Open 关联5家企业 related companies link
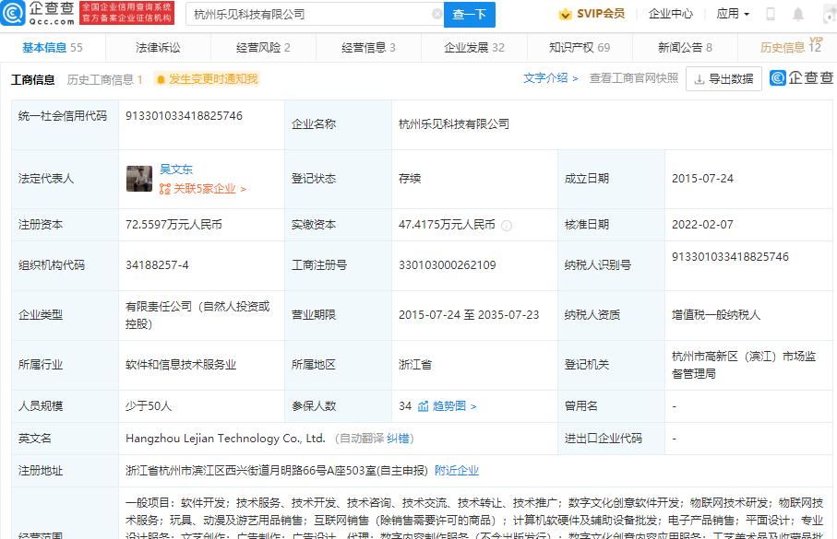This screenshot has height=539, width=837. [x=209, y=189]
